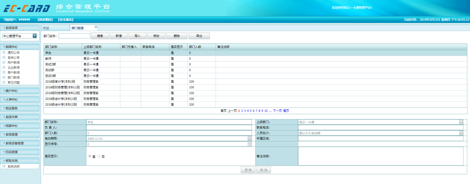Click the 新增 button
470x184 pixels.
click(x=119, y=36)
